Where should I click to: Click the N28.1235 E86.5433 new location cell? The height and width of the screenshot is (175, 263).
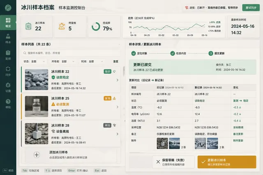tap(206, 127)
